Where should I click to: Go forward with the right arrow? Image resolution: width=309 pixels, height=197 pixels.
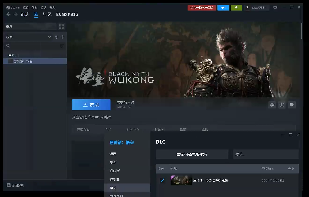16,14
